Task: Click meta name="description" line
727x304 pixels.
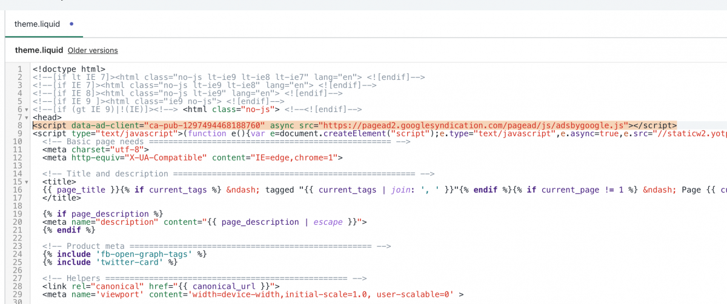Action: [x=205, y=222]
